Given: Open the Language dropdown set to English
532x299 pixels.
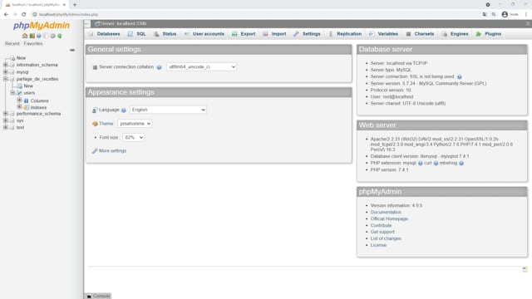Looking at the screenshot, I should click(x=168, y=110).
